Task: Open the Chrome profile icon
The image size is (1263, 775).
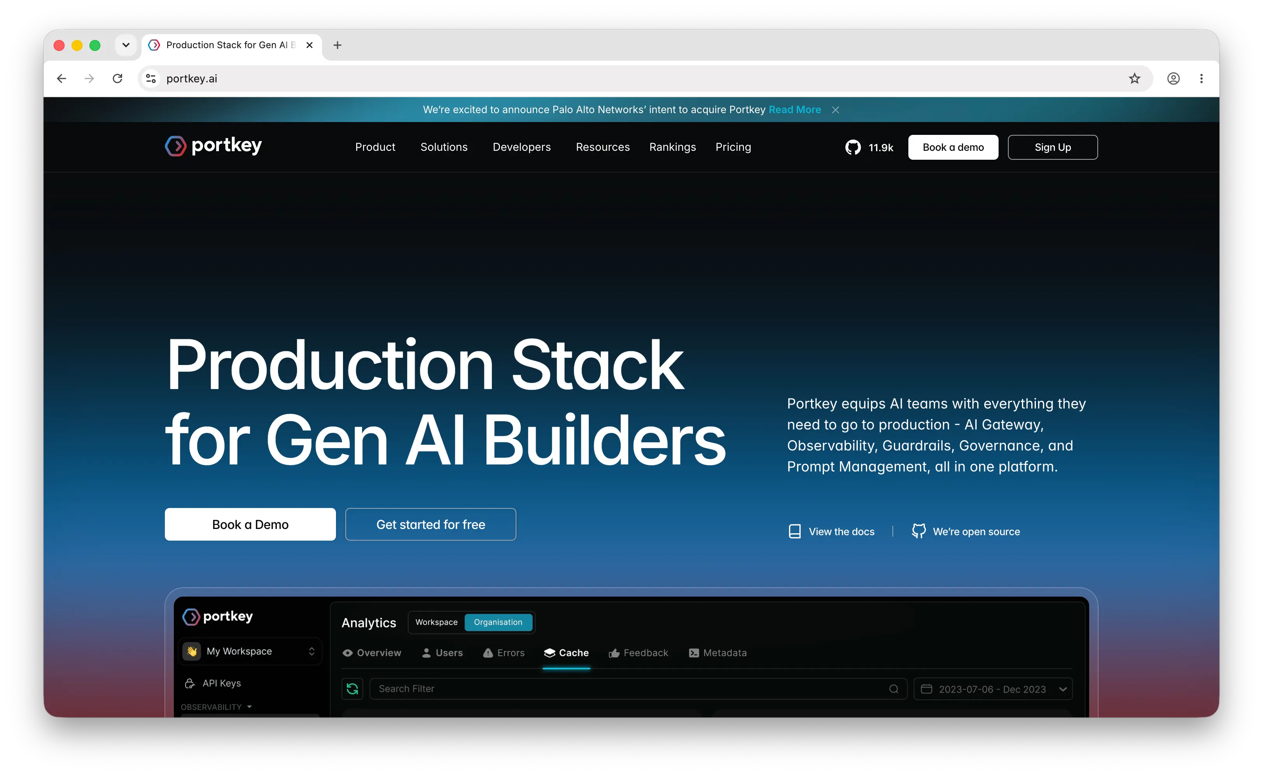Action: (x=1173, y=79)
